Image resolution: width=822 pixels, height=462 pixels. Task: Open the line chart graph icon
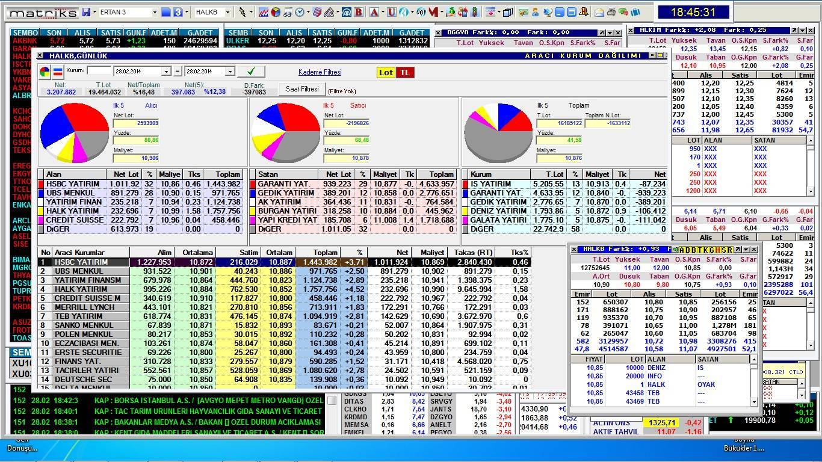(x=264, y=12)
